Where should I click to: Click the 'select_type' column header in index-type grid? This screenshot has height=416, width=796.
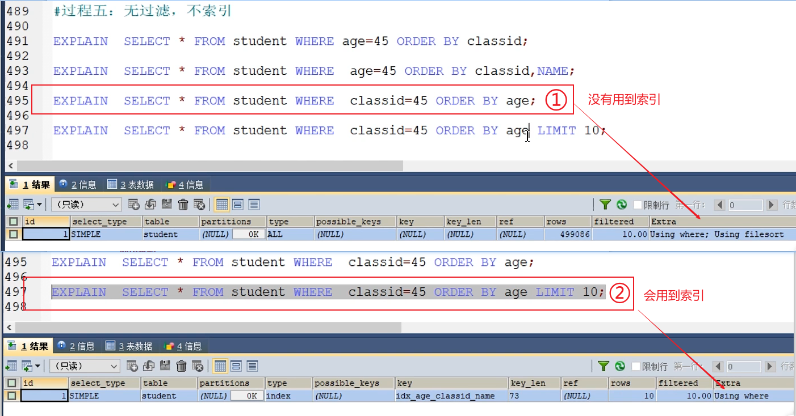click(x=104, y=383)
